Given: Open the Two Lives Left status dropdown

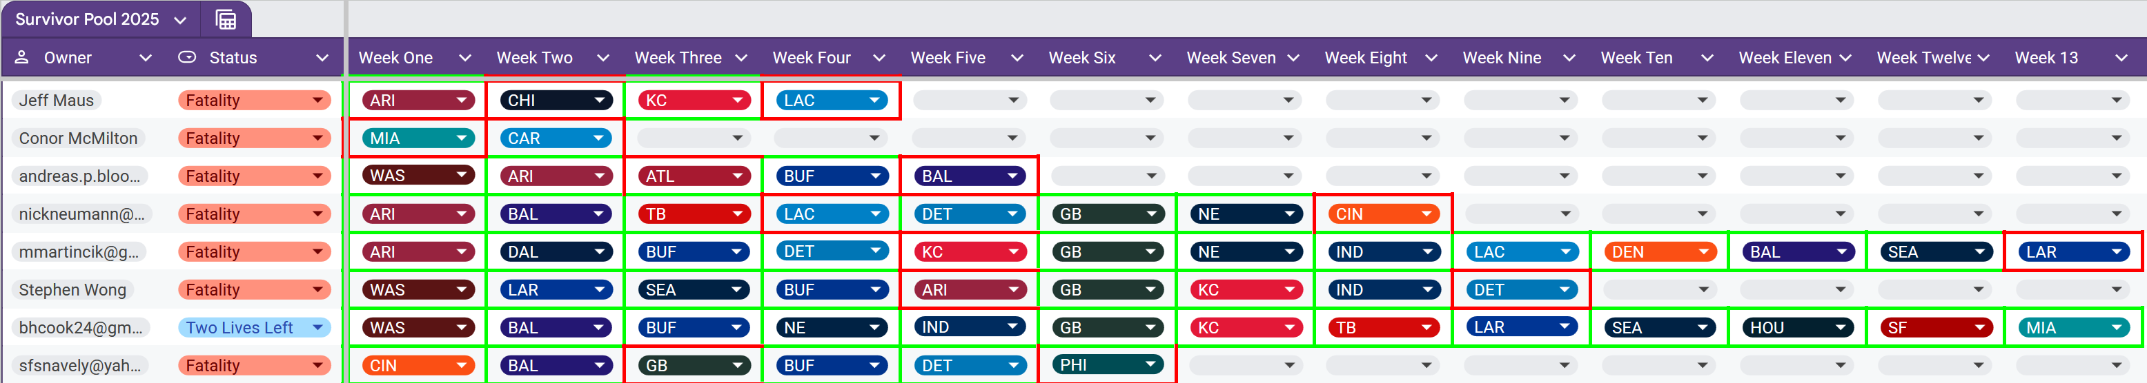Looking at the screenshot, I should (x=254, y=328).
